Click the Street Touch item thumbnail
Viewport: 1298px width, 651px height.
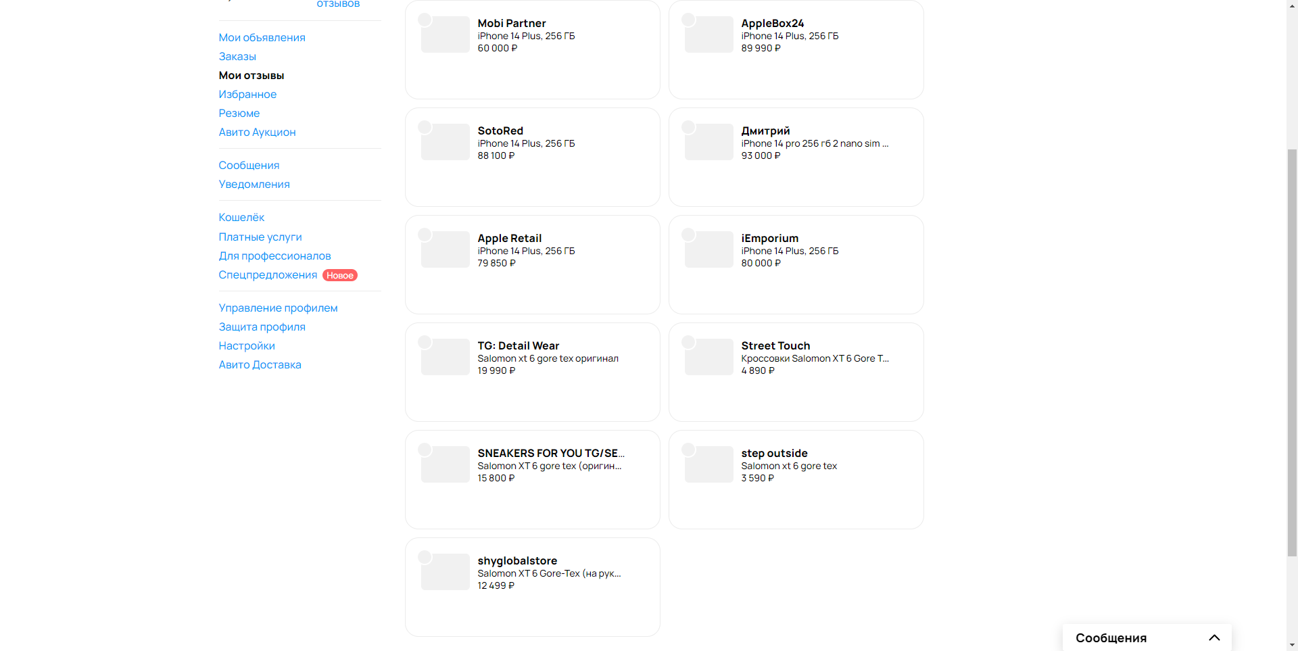click(709, 357)
